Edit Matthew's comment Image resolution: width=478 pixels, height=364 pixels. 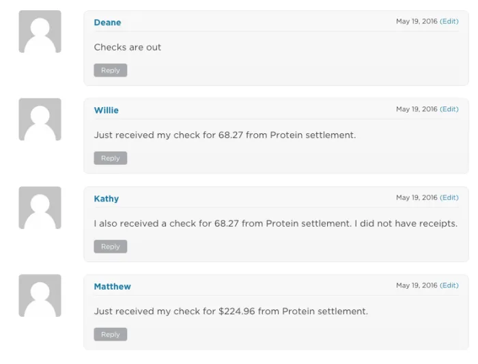point(449,285)
